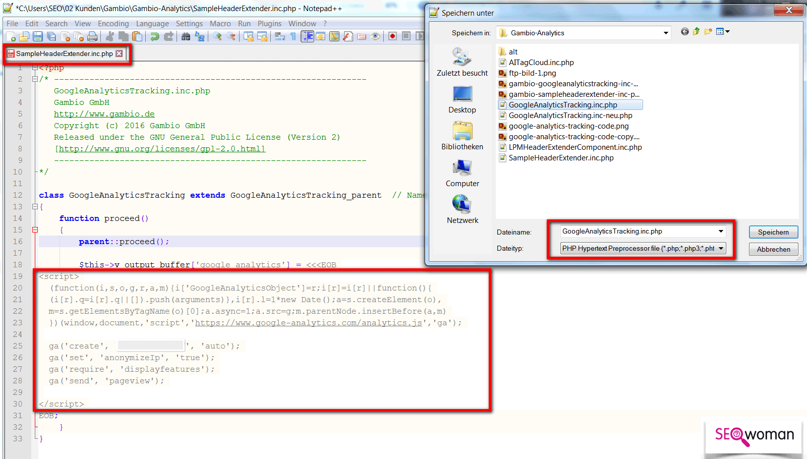Open Find with the binoculars icon
The width and height of the screenshot is (807, 459).
[x=186, y=36]
